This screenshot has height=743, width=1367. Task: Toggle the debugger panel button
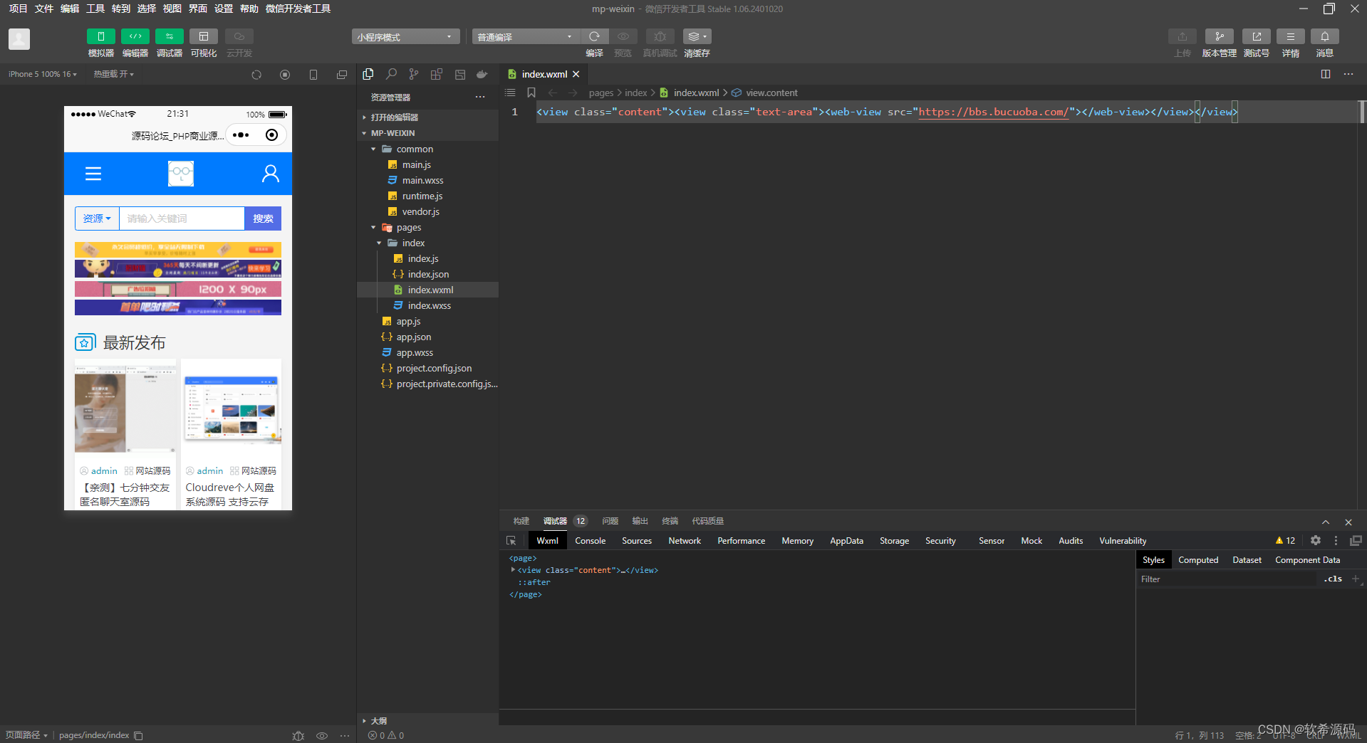click(x=169, y=36)
